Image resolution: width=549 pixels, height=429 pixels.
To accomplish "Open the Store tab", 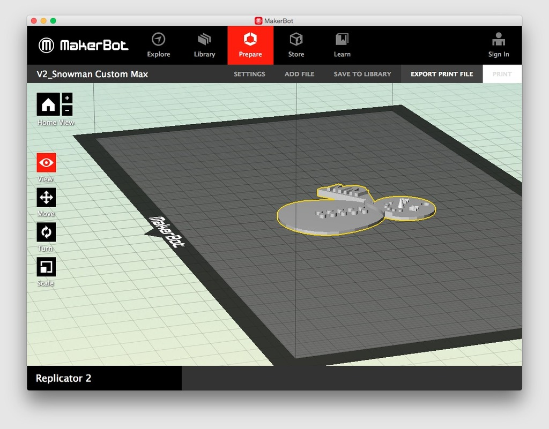I will [x=296, y=45].
